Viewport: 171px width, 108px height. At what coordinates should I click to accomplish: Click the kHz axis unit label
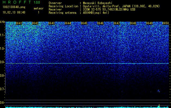pyautogui.click(x=2, y=22)
